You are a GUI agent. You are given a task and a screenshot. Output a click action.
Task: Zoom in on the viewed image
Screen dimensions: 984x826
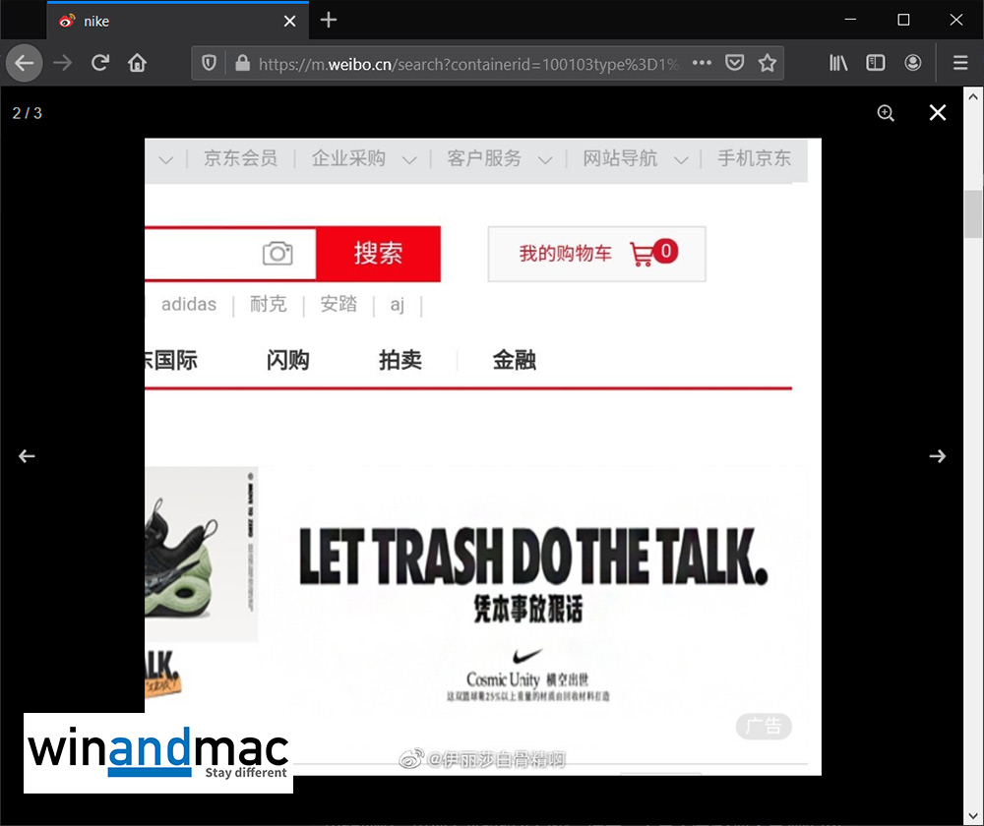click(886, 113)
